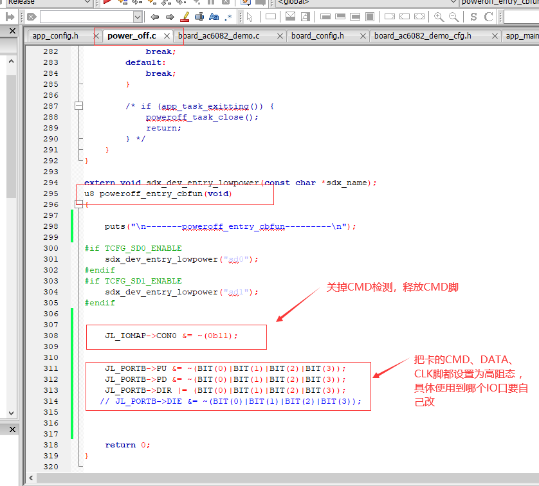Viewport: 539px width, 486px height.
Task: Focus the search text input field
Action: [87, 17]
